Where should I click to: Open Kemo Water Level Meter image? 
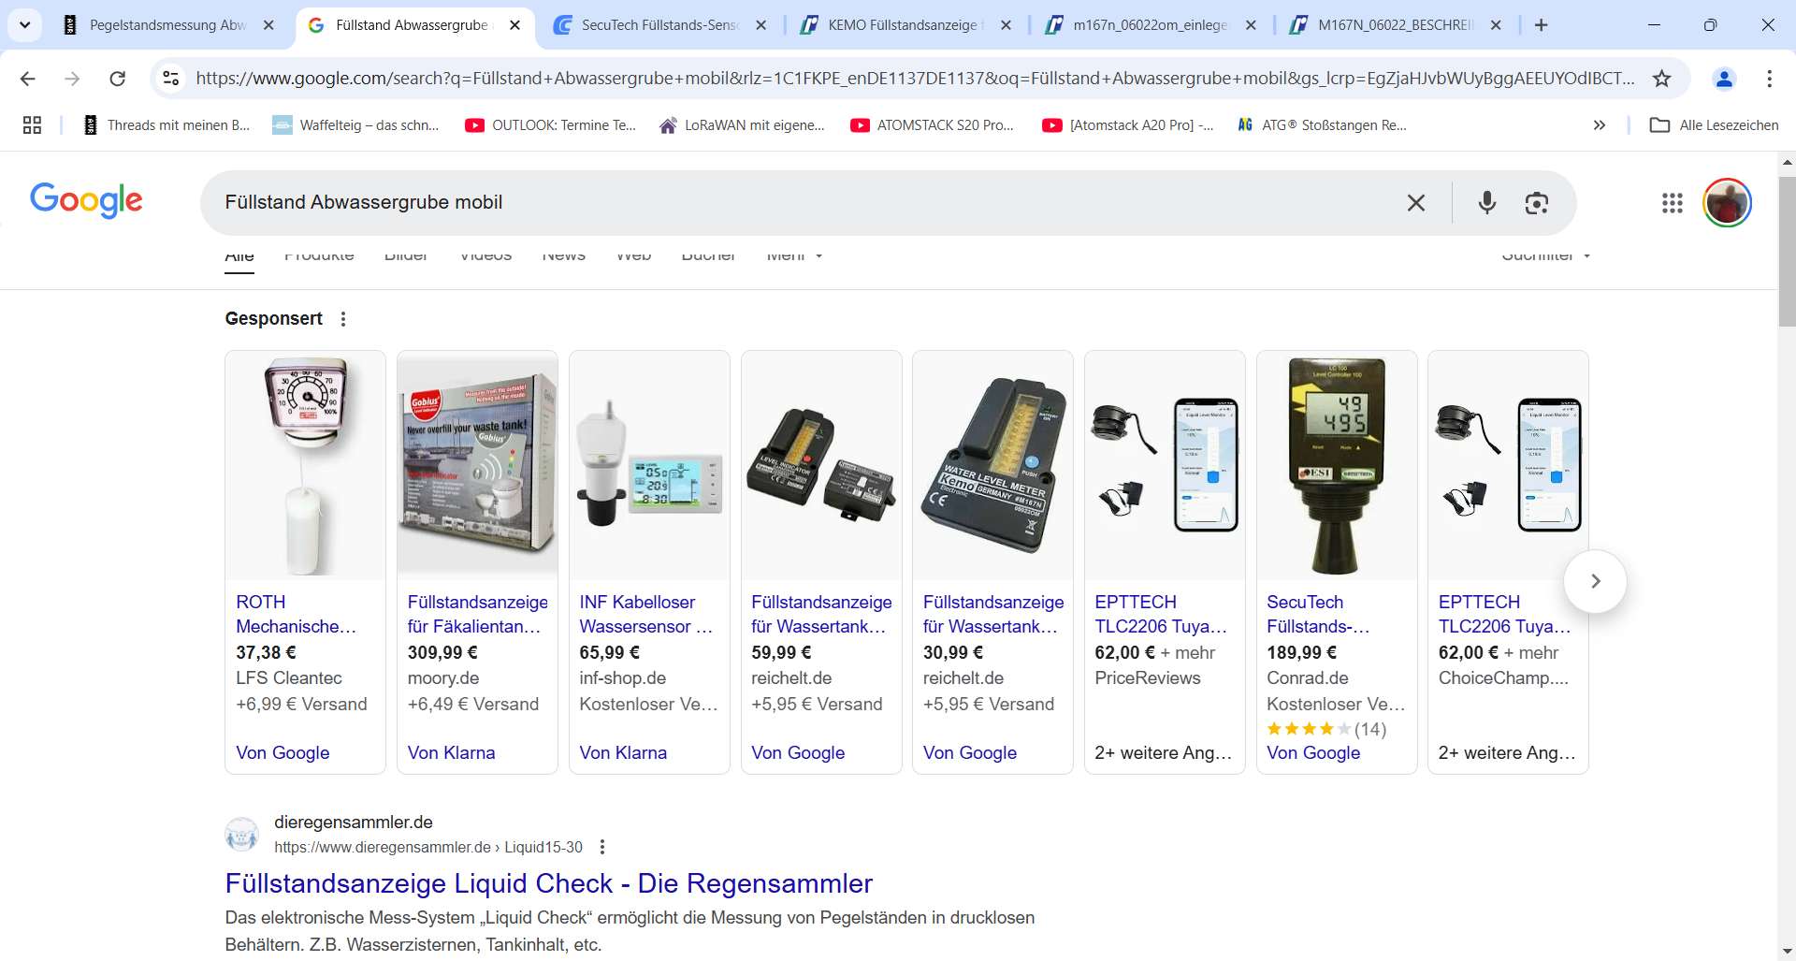992,465
